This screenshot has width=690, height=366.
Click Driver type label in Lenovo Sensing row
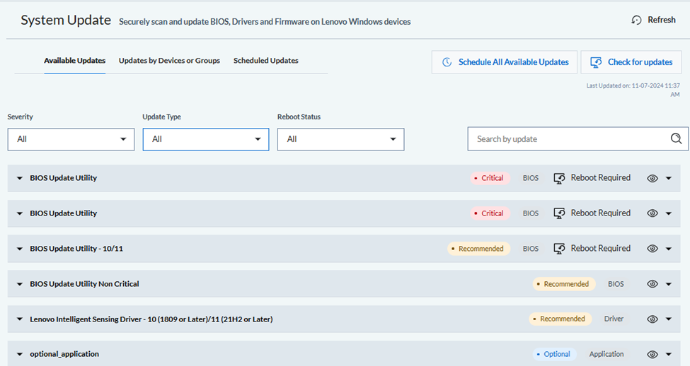click(x=614, y=319)
